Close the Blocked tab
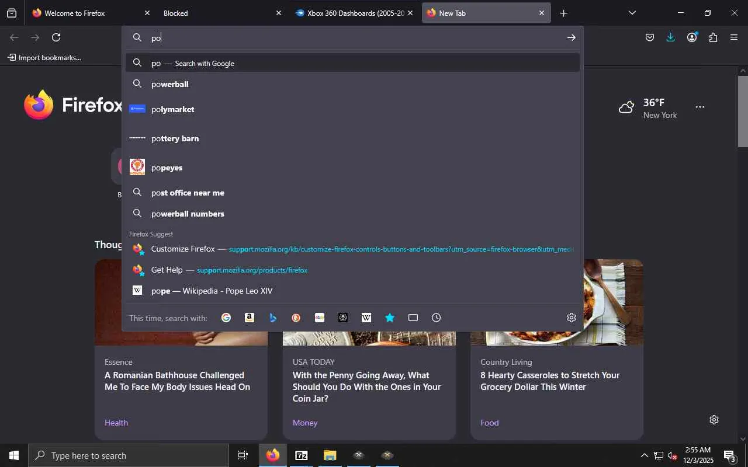The height and width of the screenshot is (467, 748). [x=278, y=13]
